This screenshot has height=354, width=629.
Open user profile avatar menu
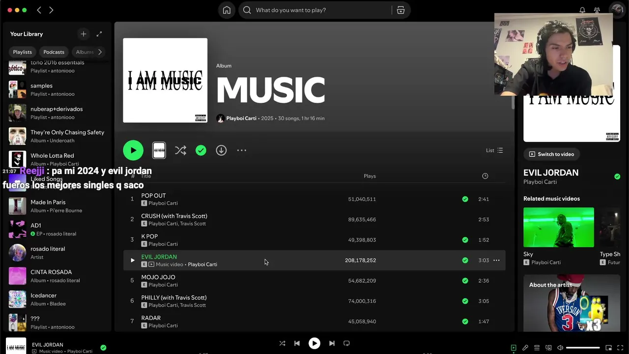pos(616,9)
